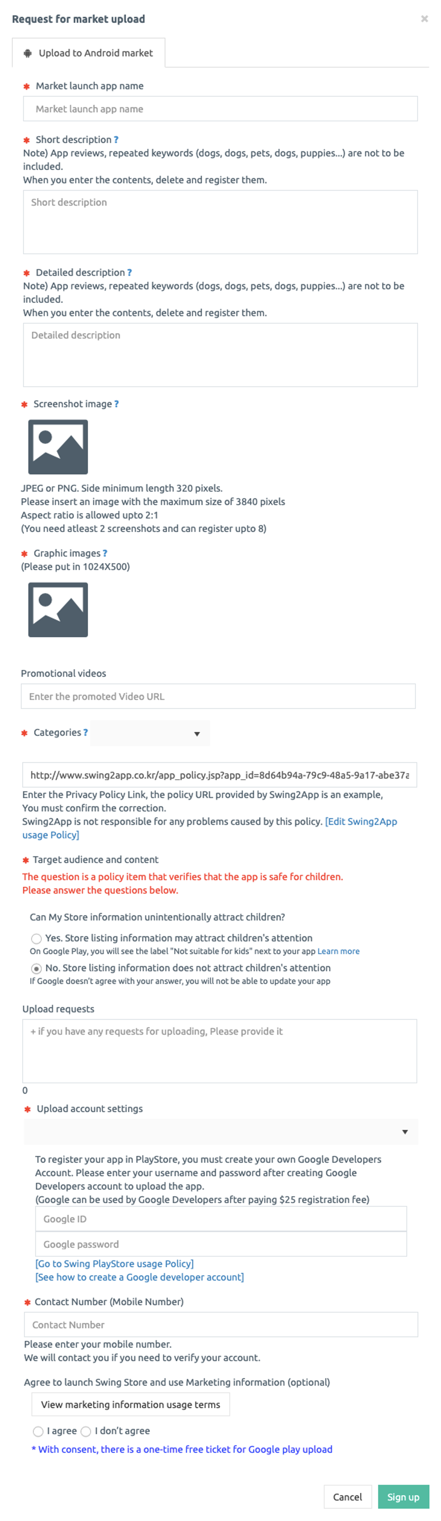Choose the 'I agree' marketing option
The image size is (441, 1521).
pyautogui.click(x=38, y=1431)
